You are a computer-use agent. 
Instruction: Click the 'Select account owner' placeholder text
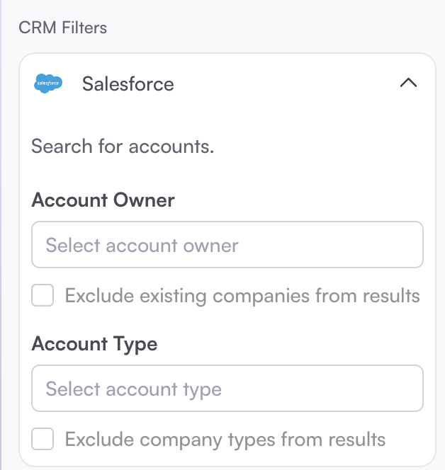coord(142,246)
